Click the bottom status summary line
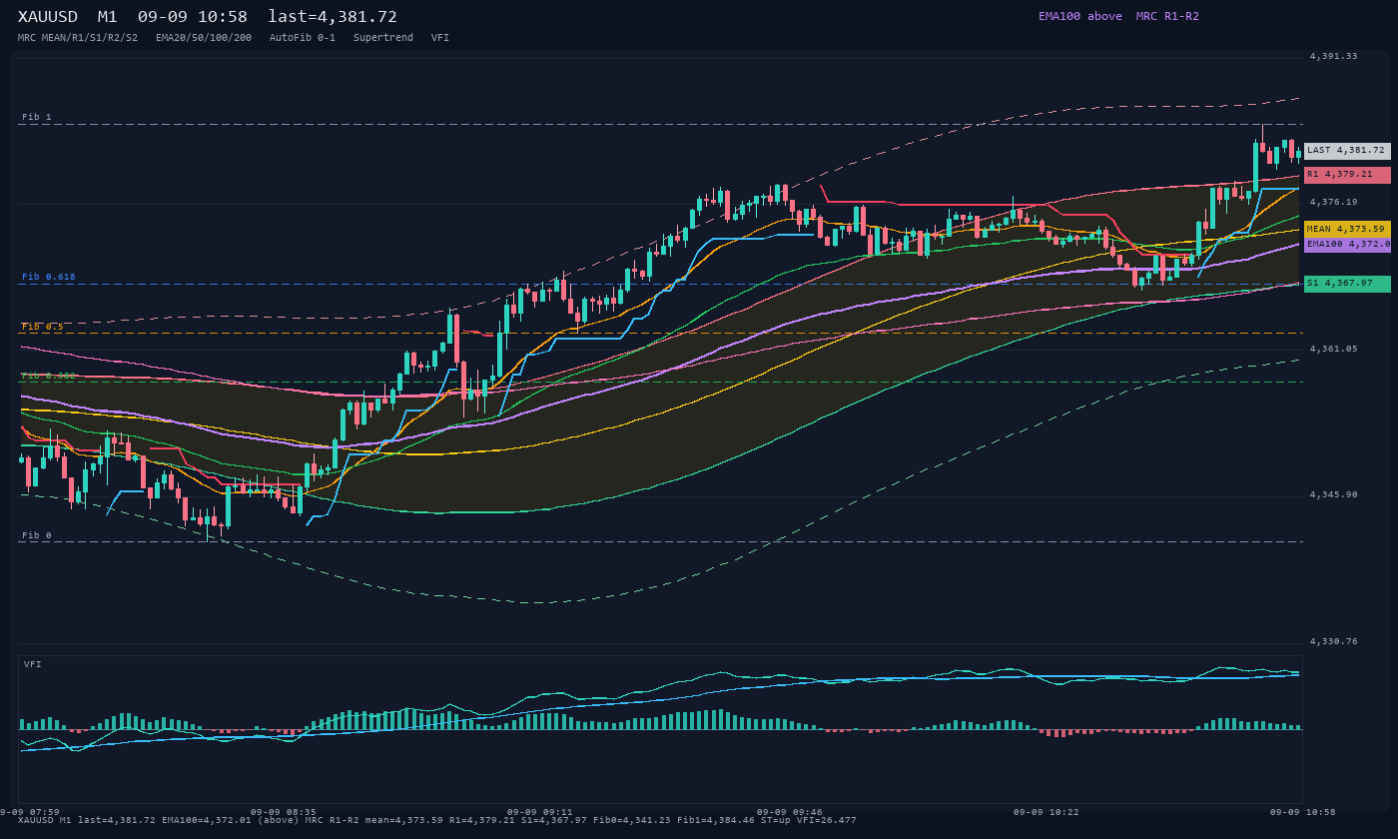 [x=437, y=820]
